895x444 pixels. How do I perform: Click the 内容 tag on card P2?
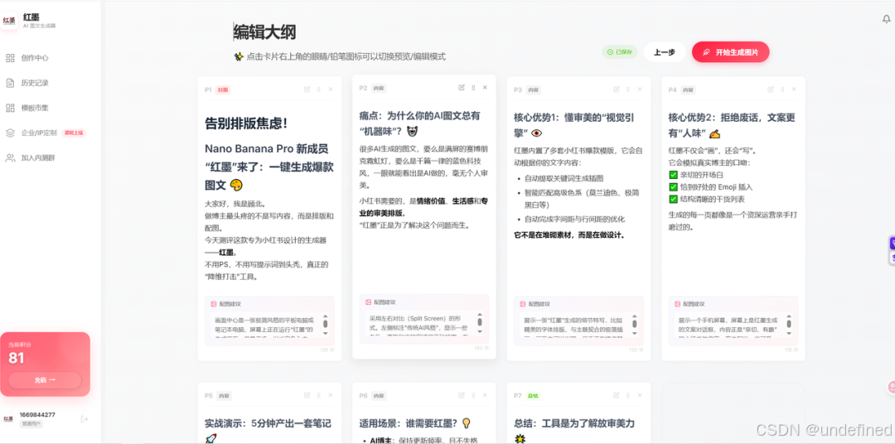click(x=379, y=88)
